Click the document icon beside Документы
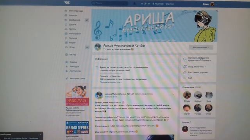This screenshot has height=140, width=250. pyautogui.click(x=67, y=71)
